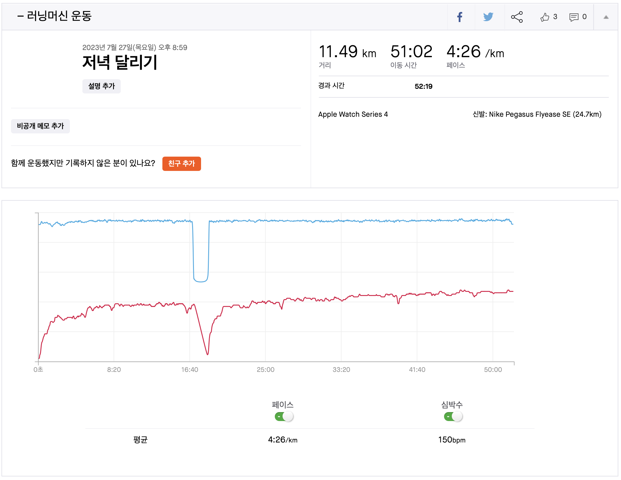
Task: Open the comments bubble icon
Action: tap(574, 17)
